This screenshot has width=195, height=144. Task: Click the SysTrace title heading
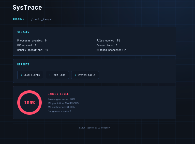tap(27, 8)
